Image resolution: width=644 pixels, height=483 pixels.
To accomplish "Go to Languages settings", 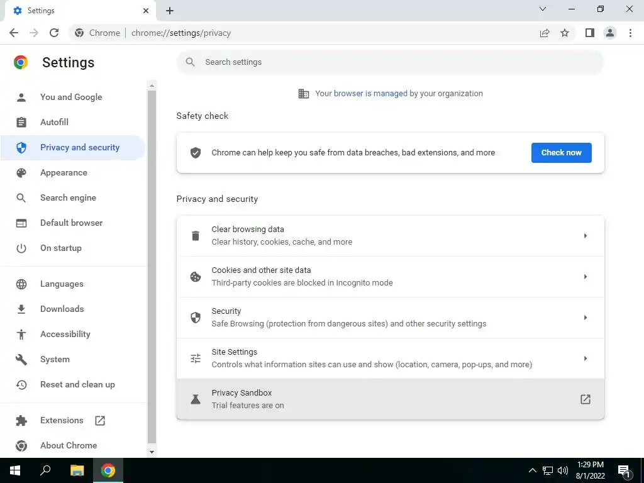I will (x=73, y=284).
